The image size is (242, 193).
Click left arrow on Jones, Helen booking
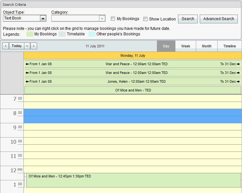27,81
